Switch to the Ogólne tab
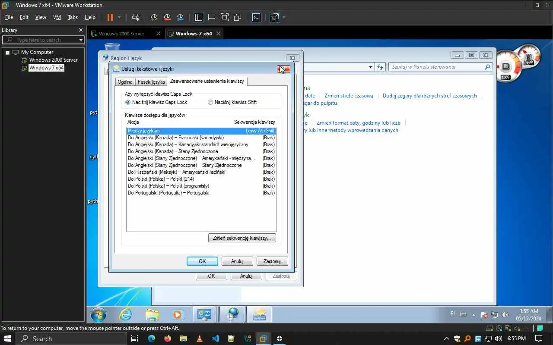This screenshot has height=345, width=553. (125, 82)
